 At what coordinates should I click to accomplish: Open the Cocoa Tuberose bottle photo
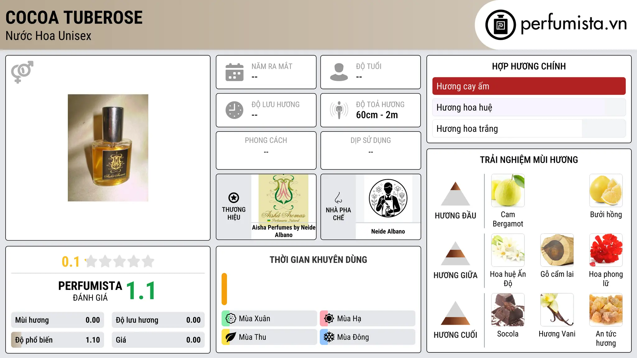[x=108, y=148]
